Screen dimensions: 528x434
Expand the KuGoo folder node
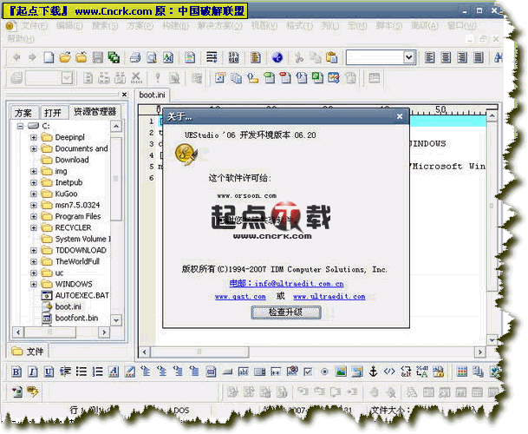[x=34, y=194]
